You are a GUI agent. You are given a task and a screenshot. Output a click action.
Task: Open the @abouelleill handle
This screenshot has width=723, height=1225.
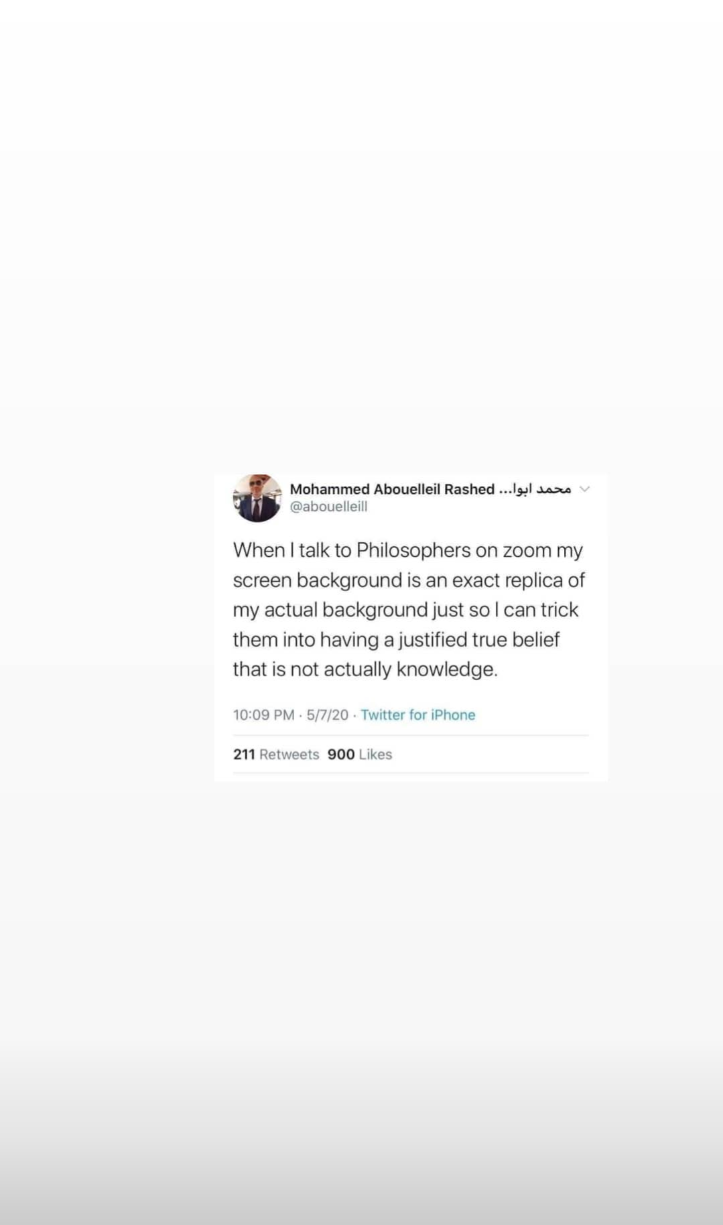pos(328,507)
